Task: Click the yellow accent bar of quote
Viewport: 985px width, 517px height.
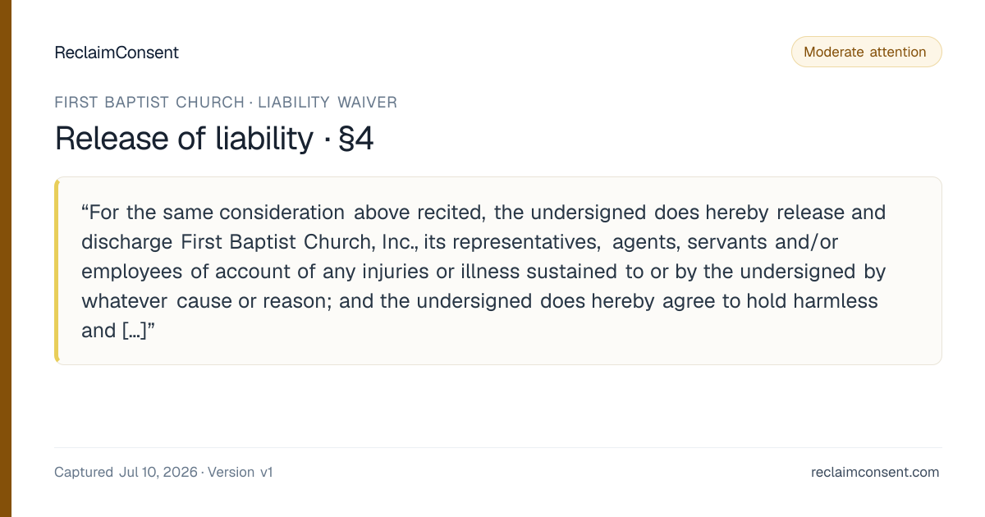Action: tap(57, 271)
